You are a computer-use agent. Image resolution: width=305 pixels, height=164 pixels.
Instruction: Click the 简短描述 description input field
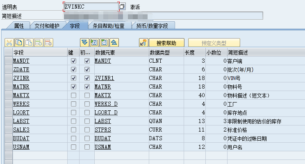tap(163, 16)
